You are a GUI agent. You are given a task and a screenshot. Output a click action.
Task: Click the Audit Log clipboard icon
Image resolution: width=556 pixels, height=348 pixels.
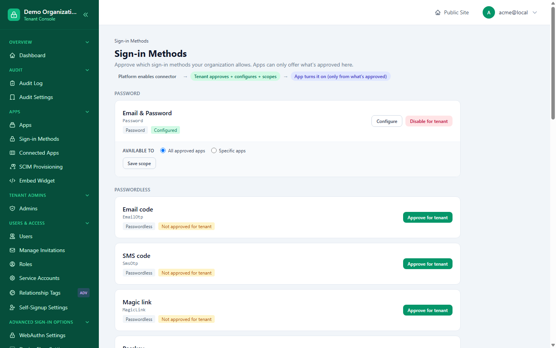tap(12, 83)
